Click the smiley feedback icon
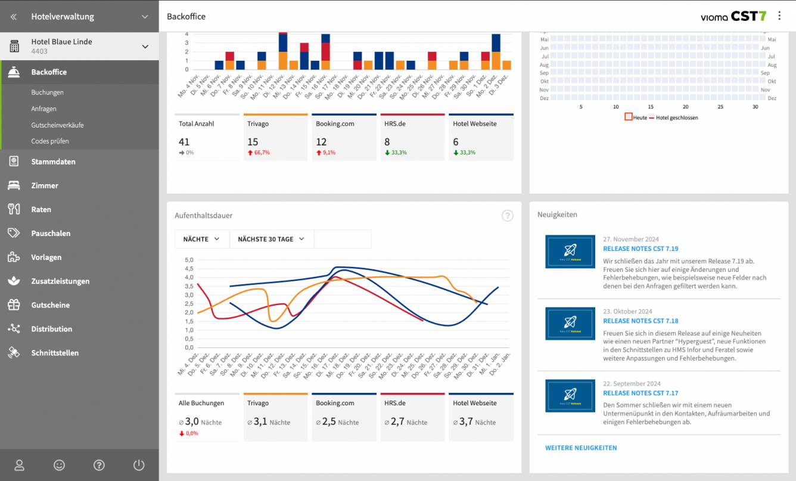 tap(60, 466)
